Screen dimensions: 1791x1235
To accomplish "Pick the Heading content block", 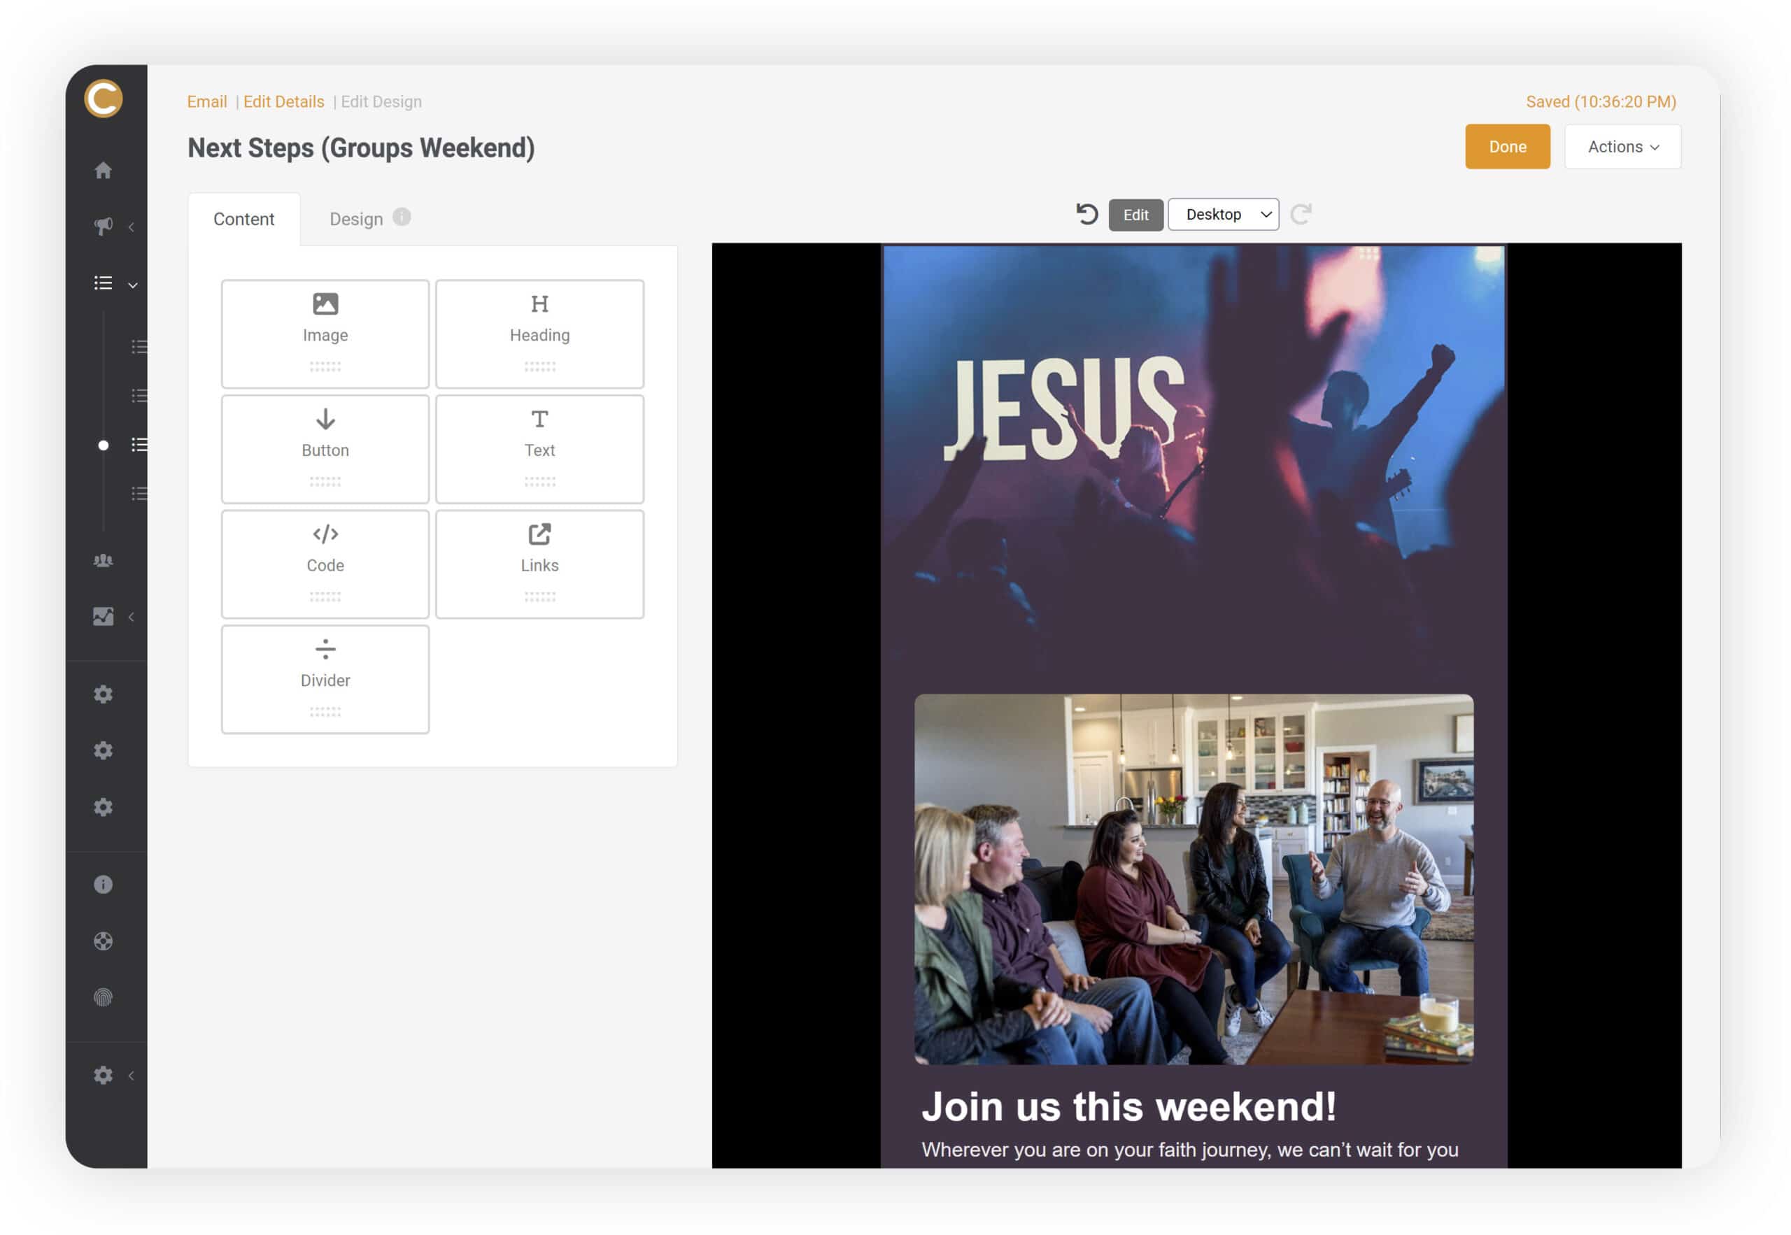I will (540, 334).
